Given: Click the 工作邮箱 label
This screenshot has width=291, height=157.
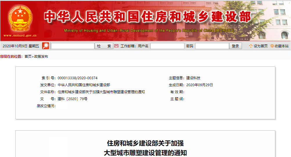Looking at the screenshot, I should [128, 46].
